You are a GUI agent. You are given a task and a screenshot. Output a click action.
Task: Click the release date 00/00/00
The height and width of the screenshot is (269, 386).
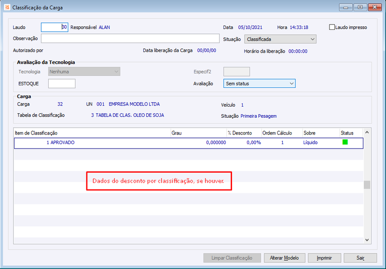point(207,51)
